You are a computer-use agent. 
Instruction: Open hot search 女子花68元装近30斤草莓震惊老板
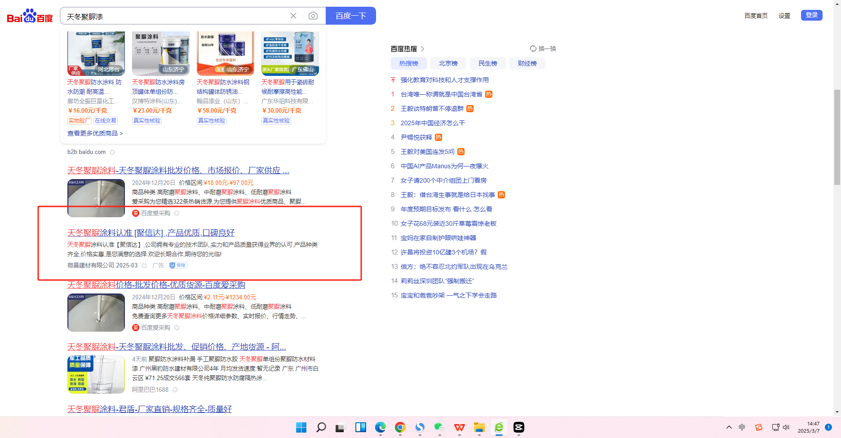pos(449,223)
